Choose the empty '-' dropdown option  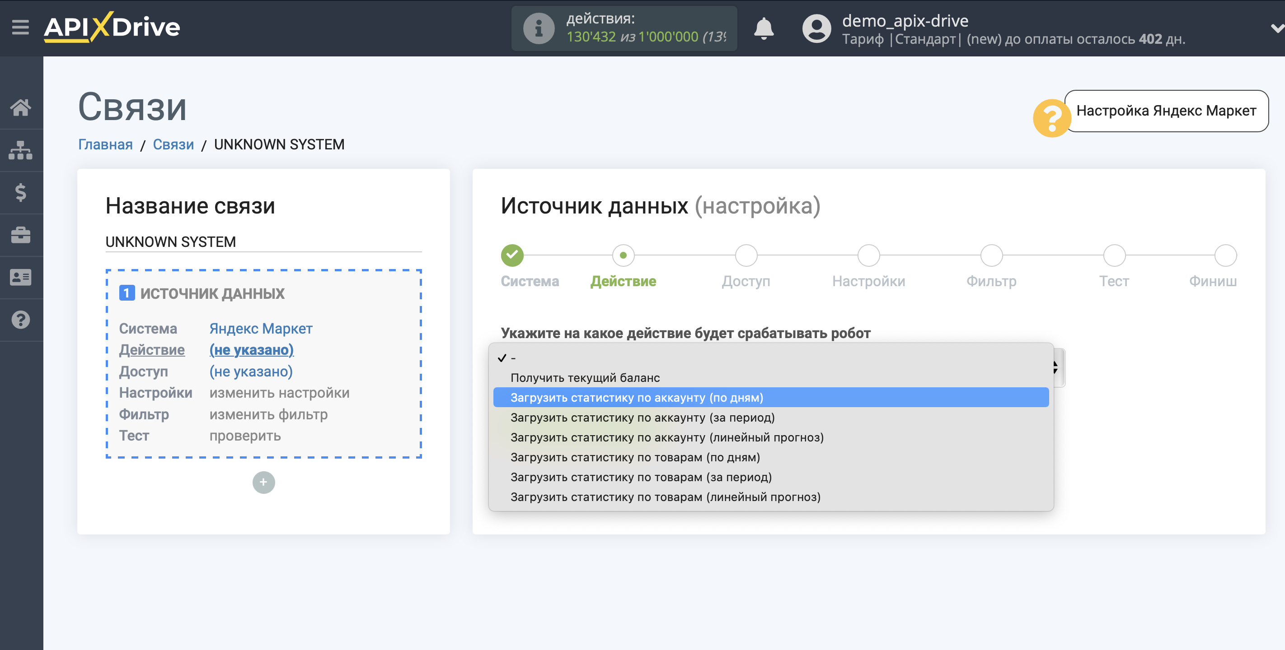point(771,358)
